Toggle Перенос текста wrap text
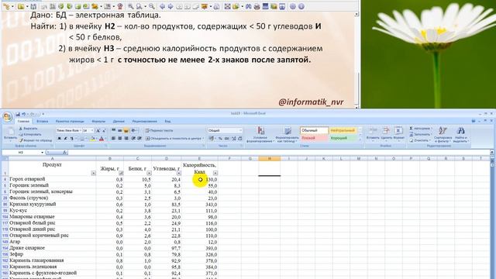The height and width of the screenshot is (279, 496). [159, 131]
